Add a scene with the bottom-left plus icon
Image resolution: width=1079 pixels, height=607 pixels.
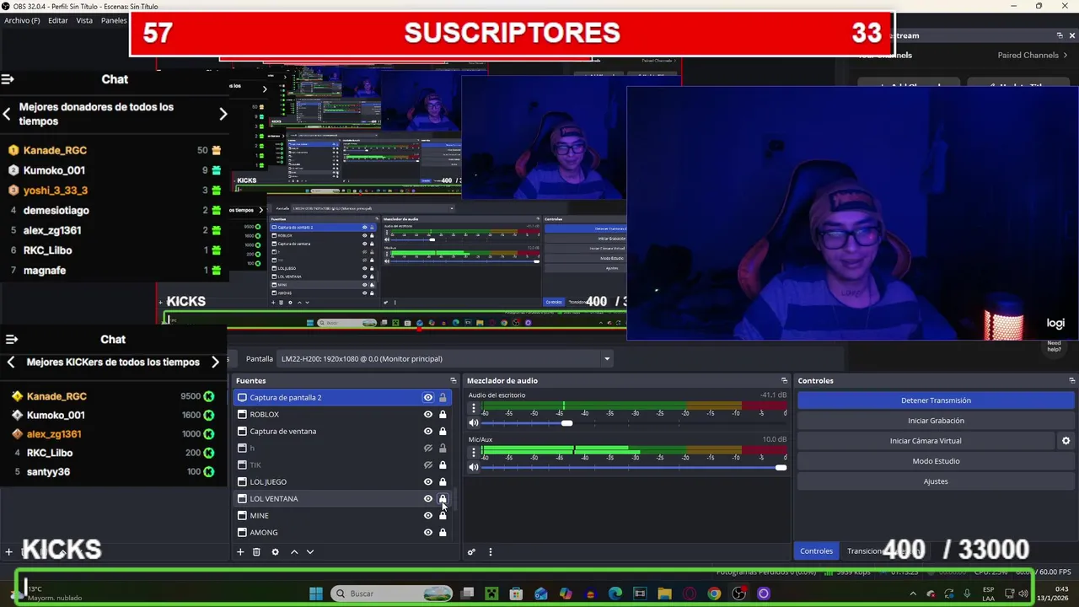pyautogui.click(x=8, y=552)
